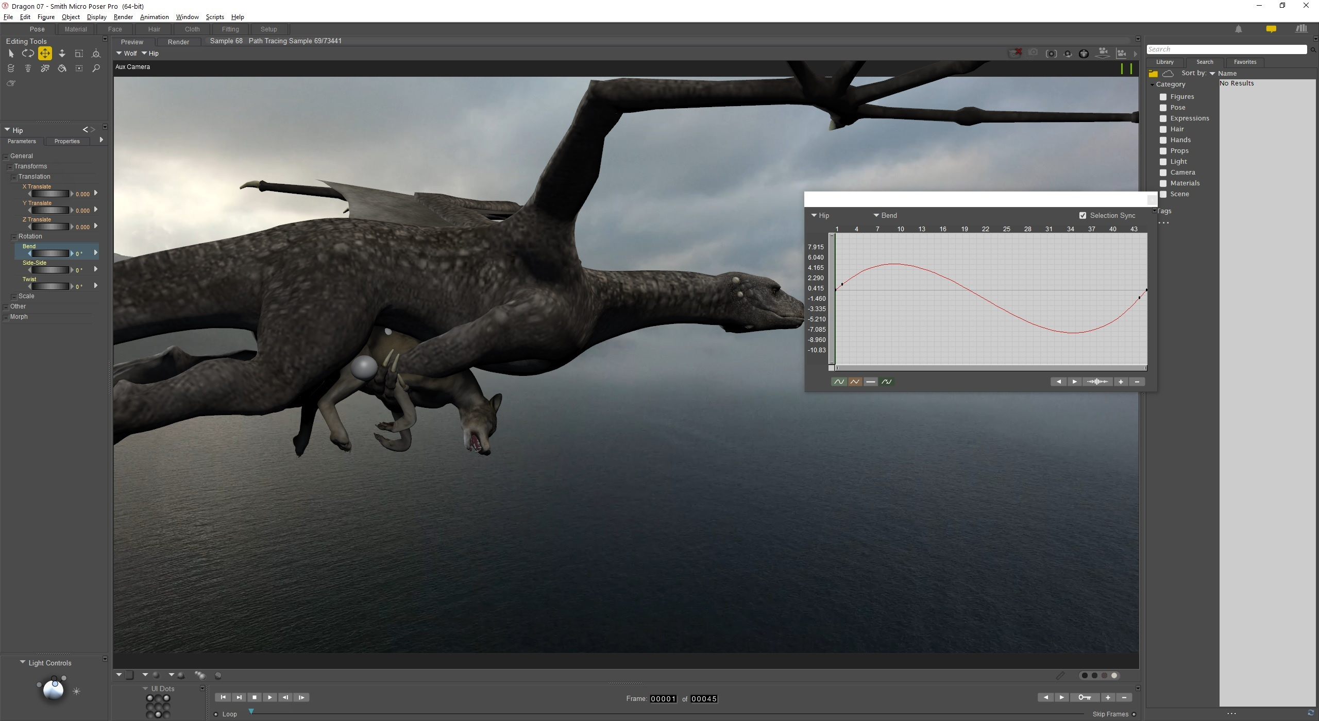Choose the Translate In/Out tool

62,54
